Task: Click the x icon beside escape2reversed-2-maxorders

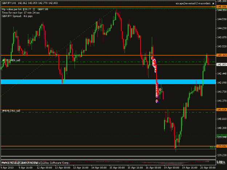Action: pyautogui.click(x=213, y=4)
